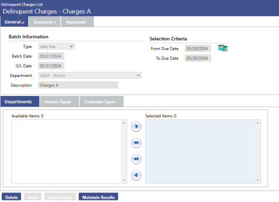Click the Build Results button
Image resolution: width=279 pixels, height=202 pixels.
click(x=60, y=197)
